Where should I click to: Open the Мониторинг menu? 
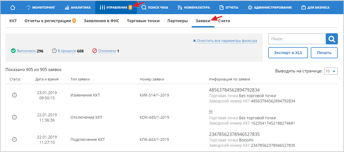40,7
